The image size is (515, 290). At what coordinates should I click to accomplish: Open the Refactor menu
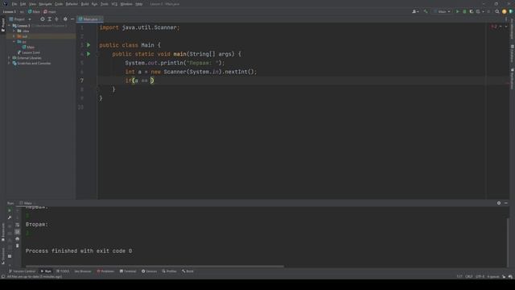click(72, 4)
